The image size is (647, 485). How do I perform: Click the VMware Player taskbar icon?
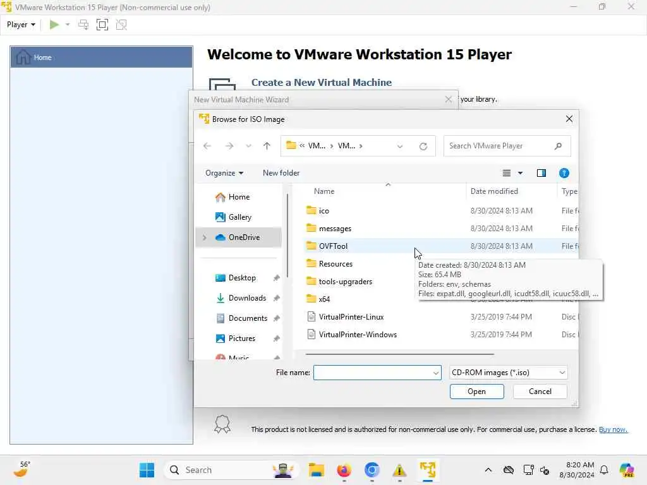click(x=428, y=470)
